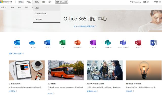The height and width of the screenshot is (95, 162).
Task: Click the 利用提示节省时间 card title
Action: [133, 84]
